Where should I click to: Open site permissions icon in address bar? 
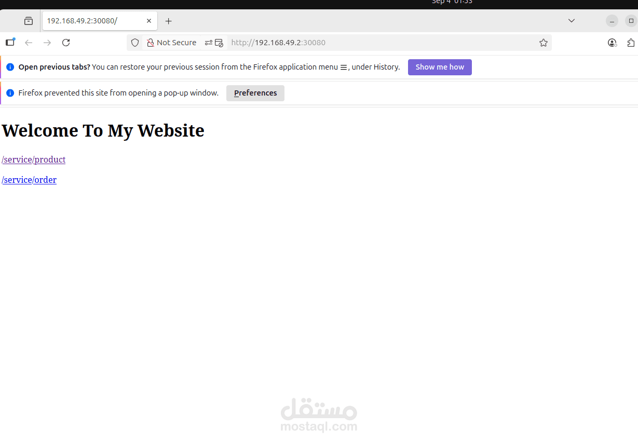[209, 43]
